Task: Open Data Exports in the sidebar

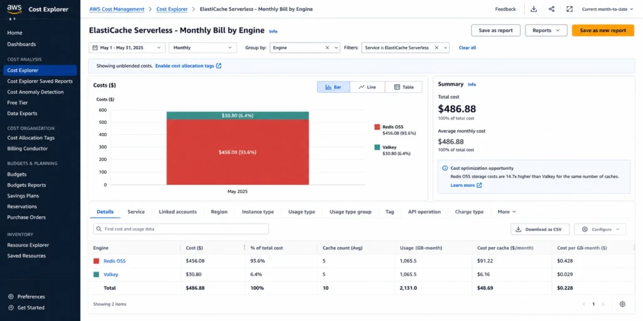Action: (22, 113)
